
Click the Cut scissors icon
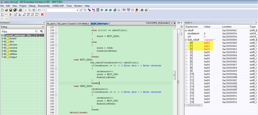(x=26, y=10)
